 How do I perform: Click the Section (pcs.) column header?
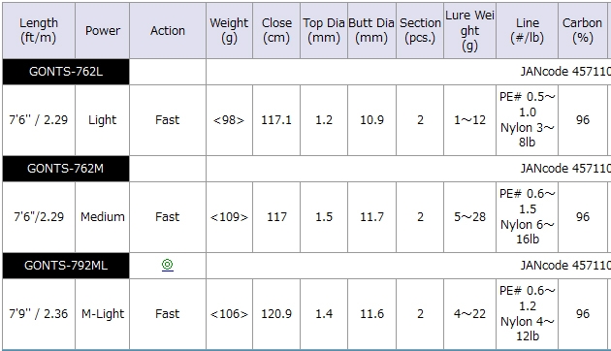(420, 30)
